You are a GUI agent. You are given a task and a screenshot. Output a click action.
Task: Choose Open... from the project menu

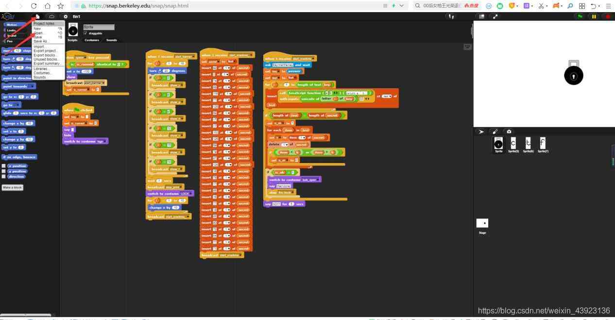[x=38, y=33]
